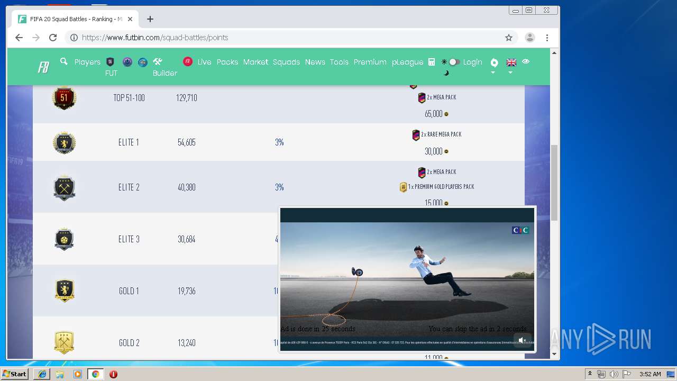677x381 pixels.
Task: Click the FUT shield badge icon
Action: point(111,62)
